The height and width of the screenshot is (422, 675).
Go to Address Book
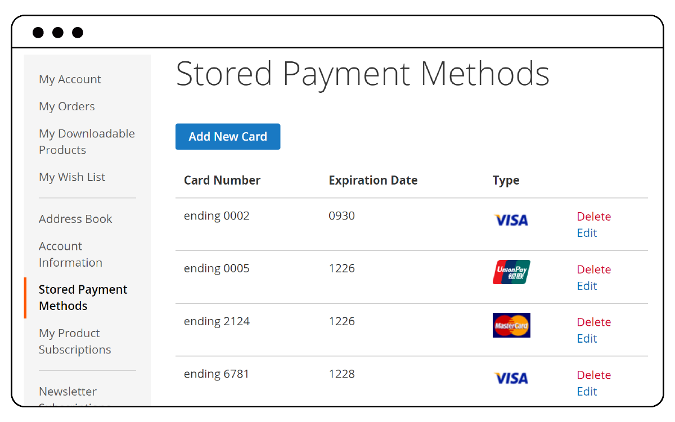[x=75, y=219]
